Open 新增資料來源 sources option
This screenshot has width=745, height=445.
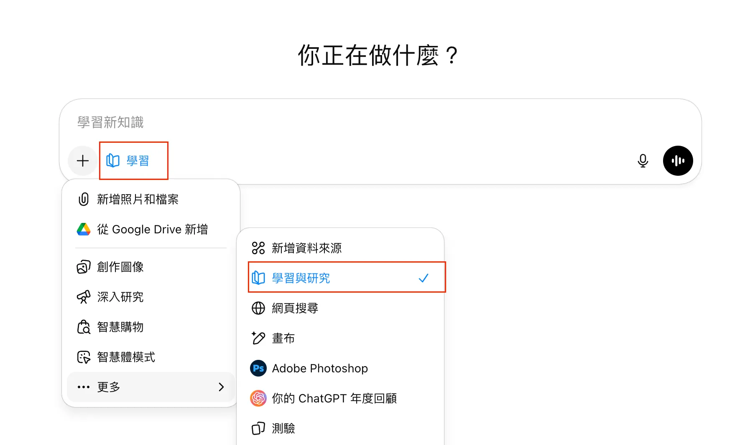(x=306, y=248)
